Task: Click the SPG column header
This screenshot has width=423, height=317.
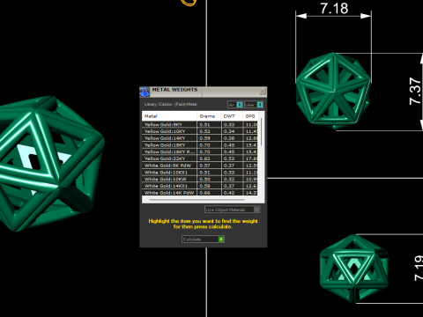Action: (x=250, y=116)
